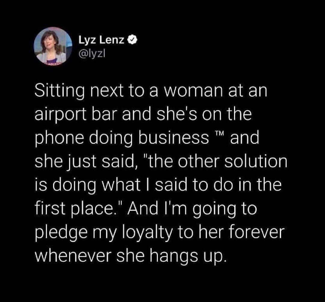Screen dimensions: 325x302
Task: Click the word "business" in the tweet
Action: coord(174,138)
